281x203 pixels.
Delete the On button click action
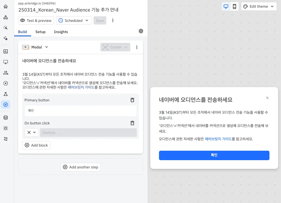click(x=132, y=123)
